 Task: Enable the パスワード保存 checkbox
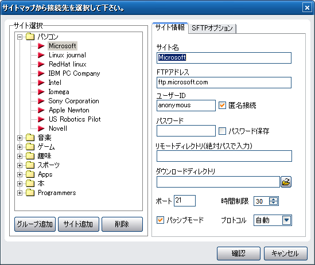222,131
